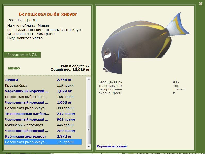Select Кубинский желтохвост 446 грамм entry
205x154 pixels.
click(x=43, y=125)
